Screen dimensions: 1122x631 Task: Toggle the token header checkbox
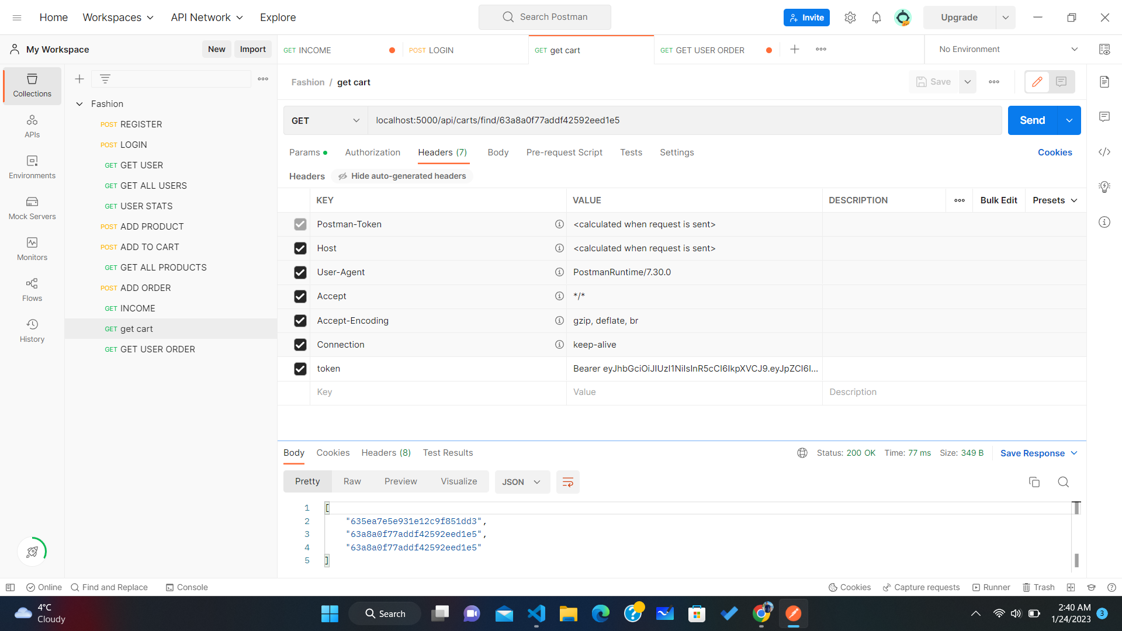coord(300,367)
